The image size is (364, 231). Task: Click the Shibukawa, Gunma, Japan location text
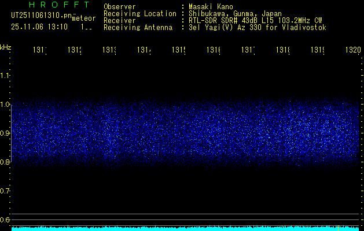(x=231, y=13)
